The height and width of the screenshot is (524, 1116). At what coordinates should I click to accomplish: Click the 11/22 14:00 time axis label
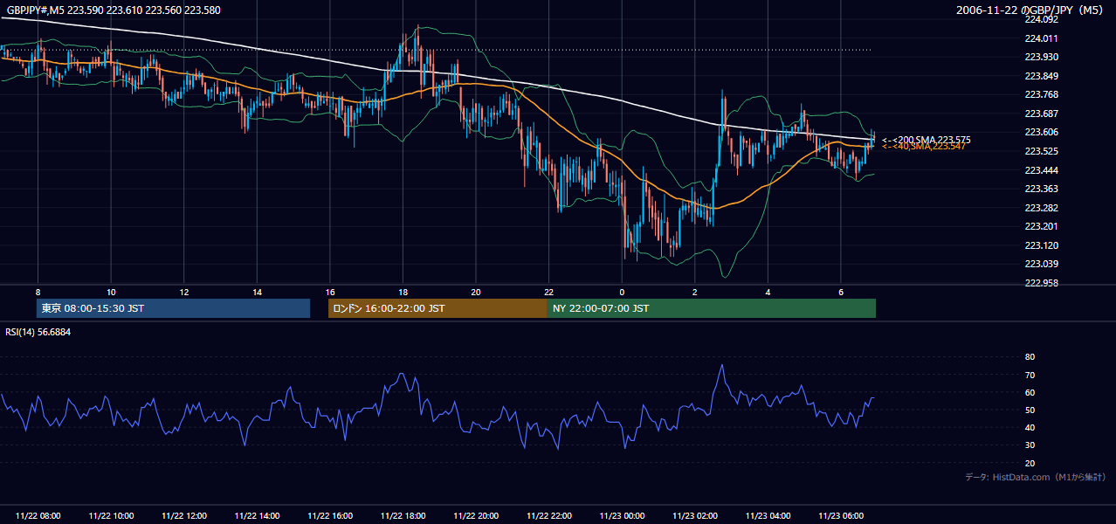click(257, 515)
